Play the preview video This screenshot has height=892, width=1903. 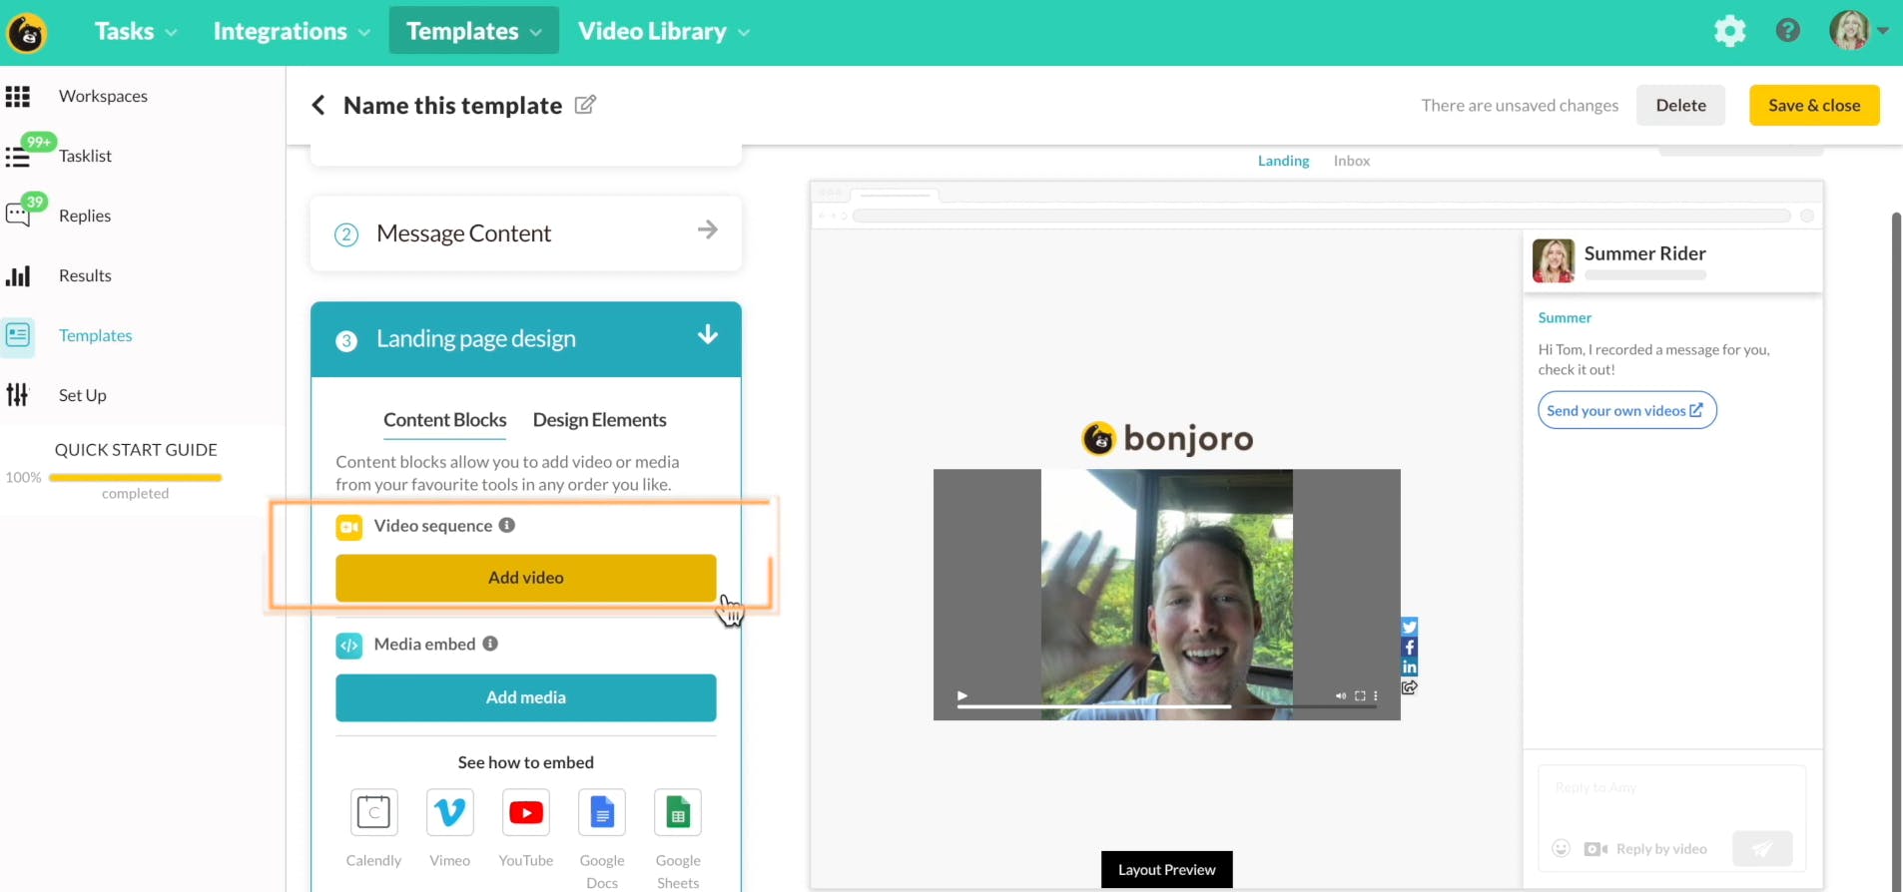tap(962, 695)
